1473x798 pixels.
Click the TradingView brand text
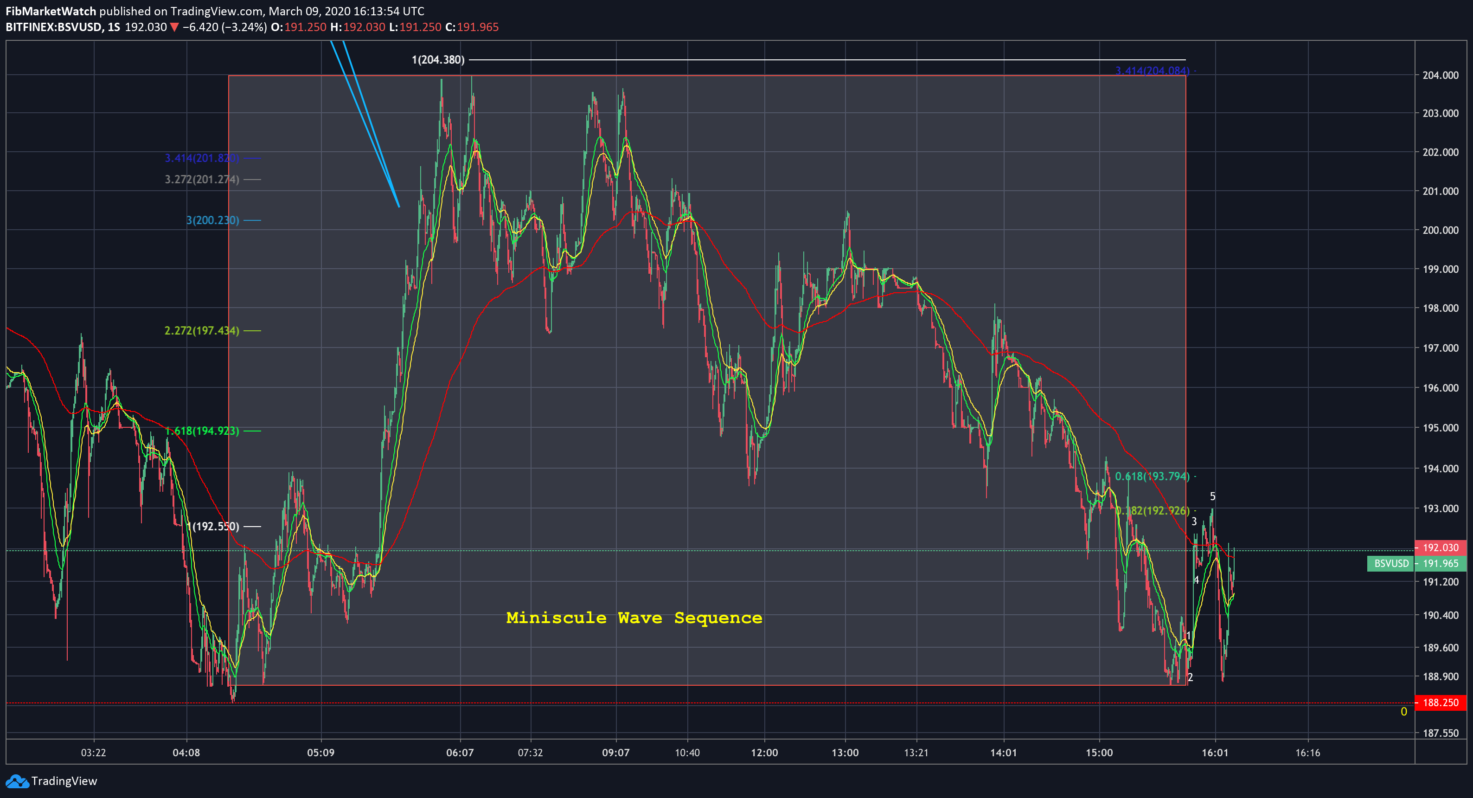64,781
